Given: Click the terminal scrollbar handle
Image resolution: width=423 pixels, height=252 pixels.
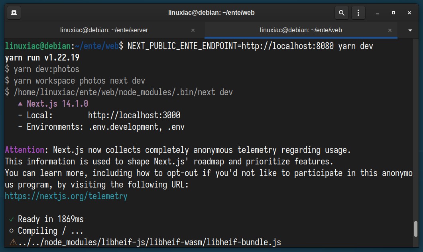Looking at the screenshot, I should tap(416, 229).
